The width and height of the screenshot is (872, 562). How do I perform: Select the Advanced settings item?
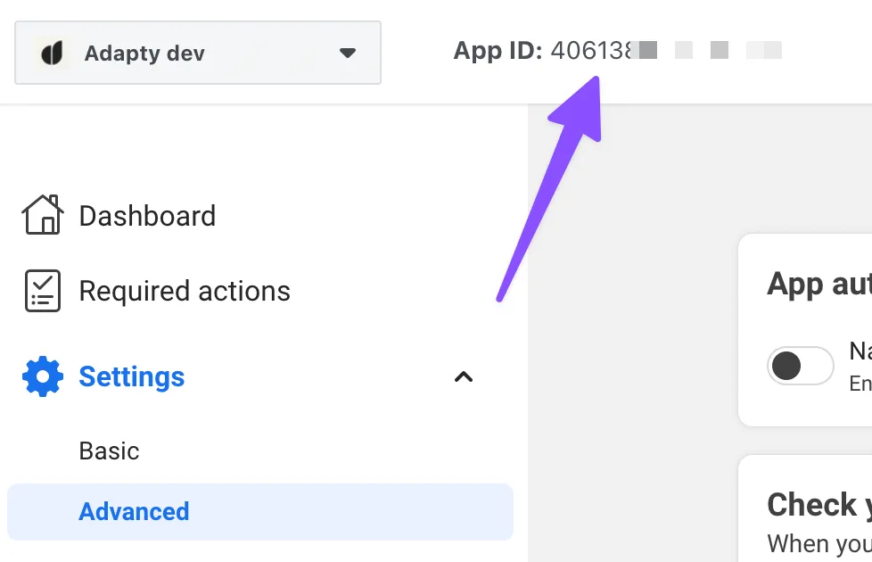(134, 512)
